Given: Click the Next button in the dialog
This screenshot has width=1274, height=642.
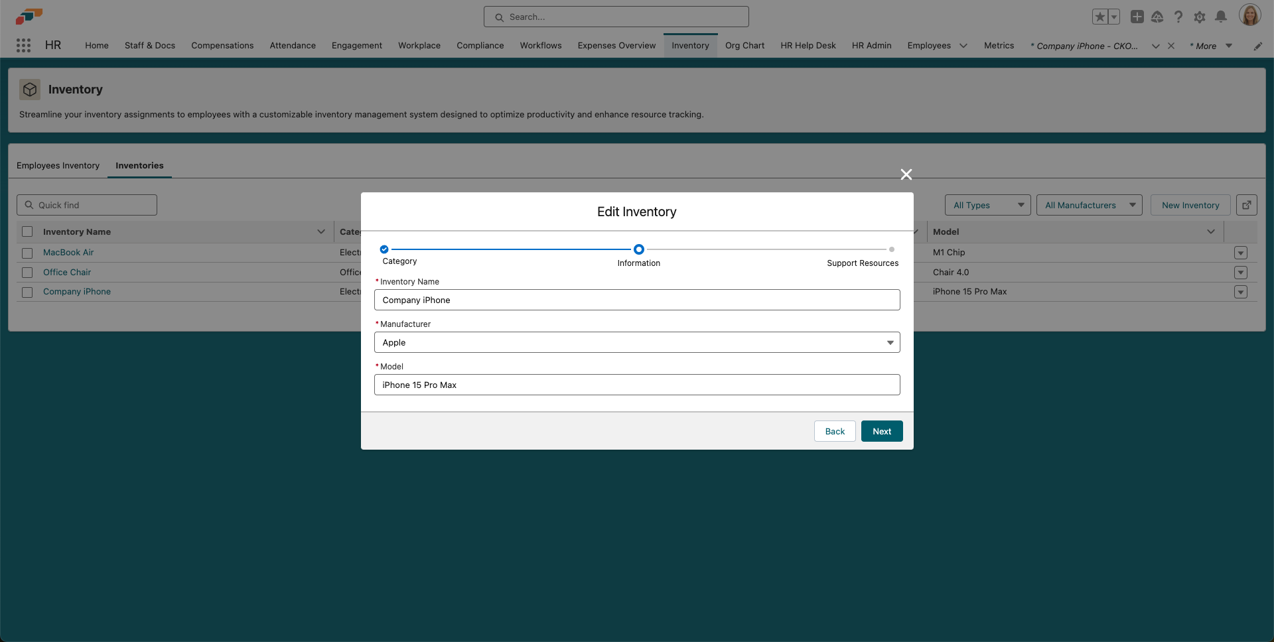Looking at the screenshot, I should pos(881,431).
